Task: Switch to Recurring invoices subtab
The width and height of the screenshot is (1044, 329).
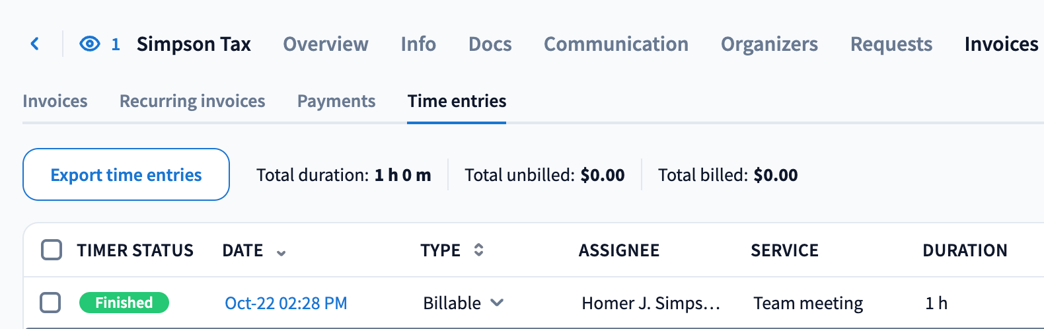Action: click(x=192, y=101)
